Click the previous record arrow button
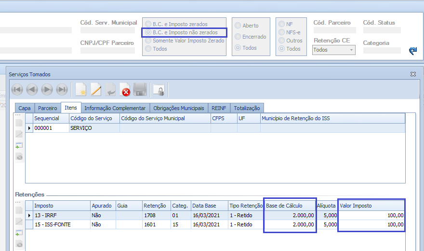The width and height of the screenshot is (424, 251). click(x=32, y=90)
